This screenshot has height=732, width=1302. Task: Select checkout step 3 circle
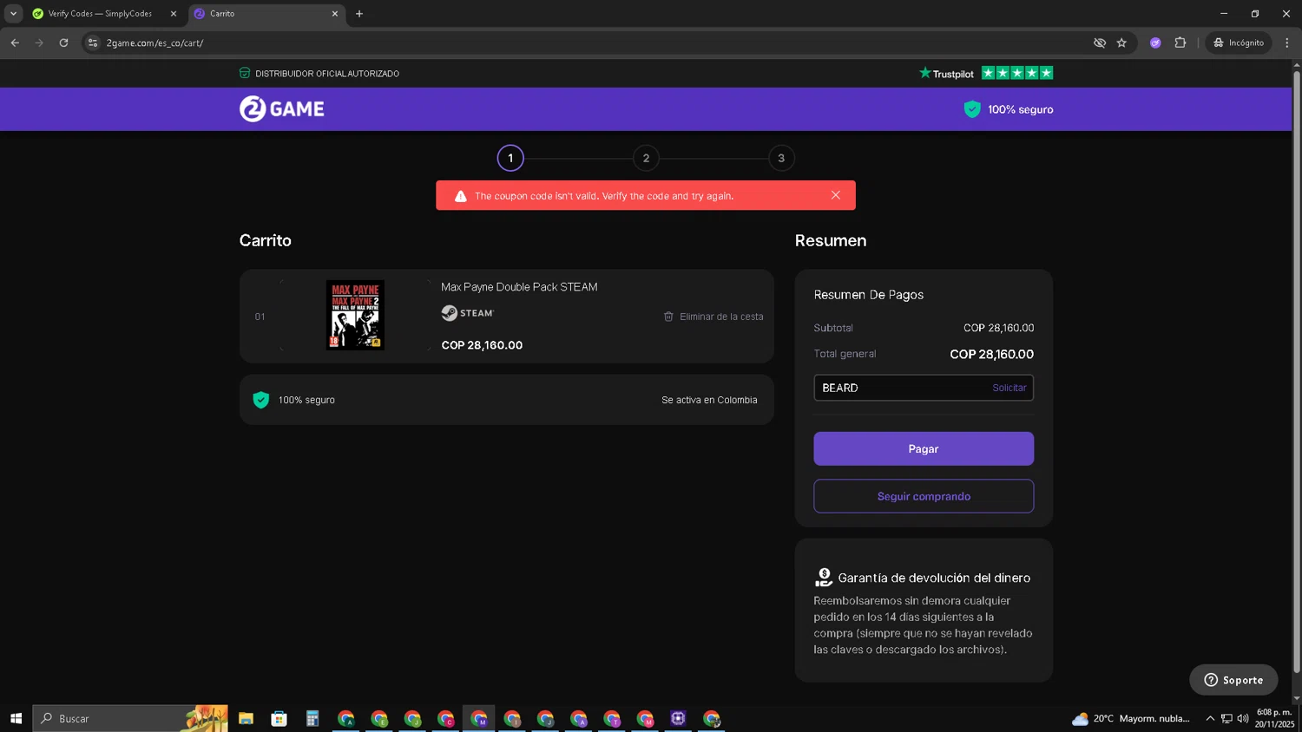[781, 158]
